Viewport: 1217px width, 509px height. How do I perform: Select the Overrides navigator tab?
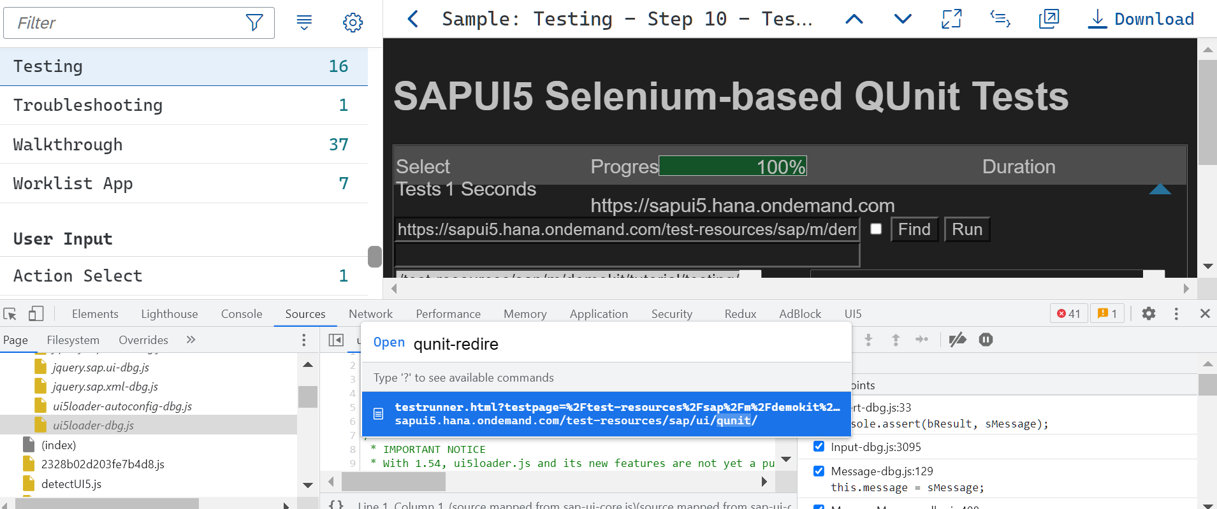[143, 340]
